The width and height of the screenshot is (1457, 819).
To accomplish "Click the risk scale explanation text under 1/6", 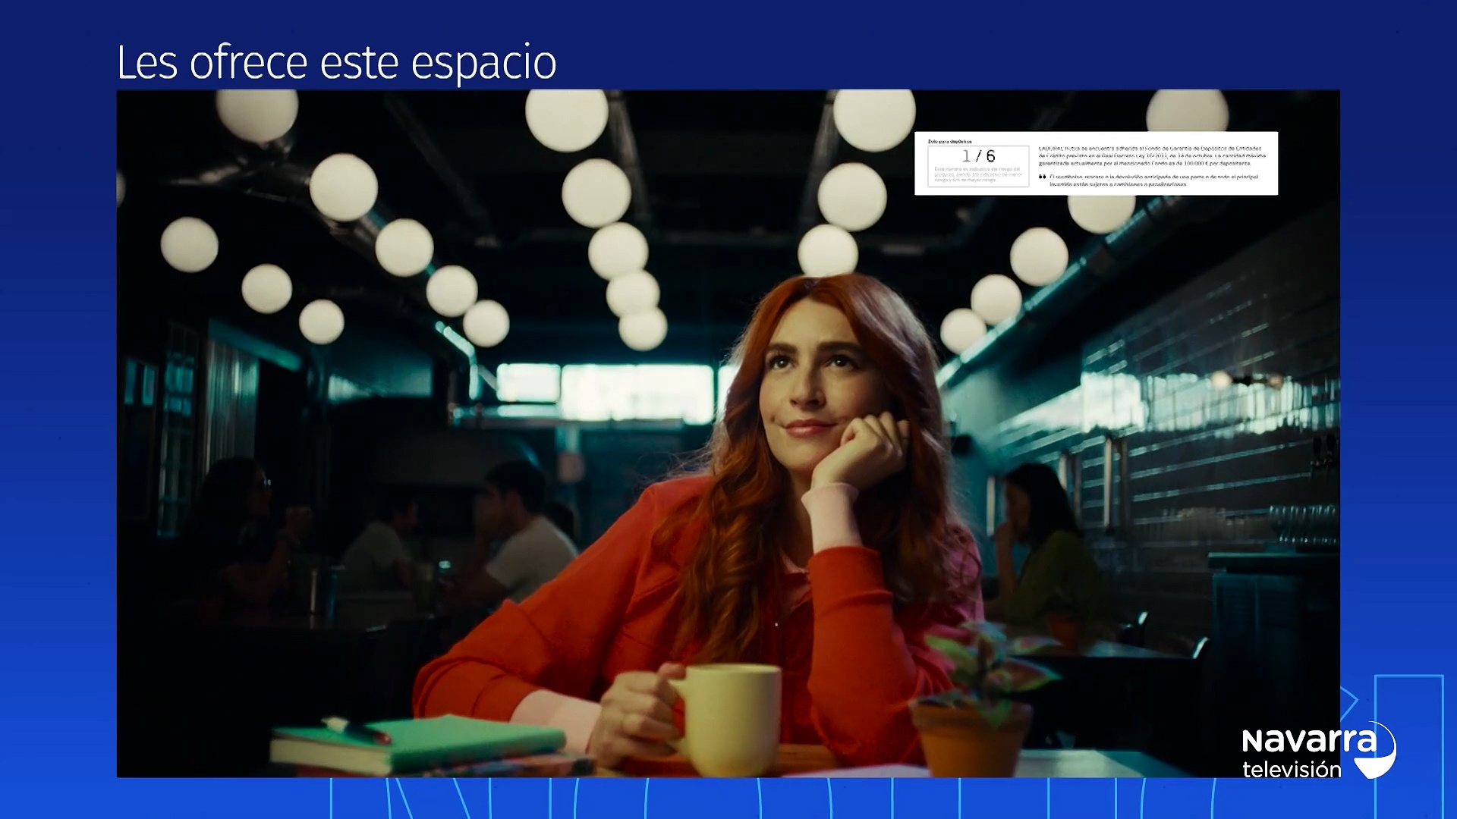I will tap(978, 174).
